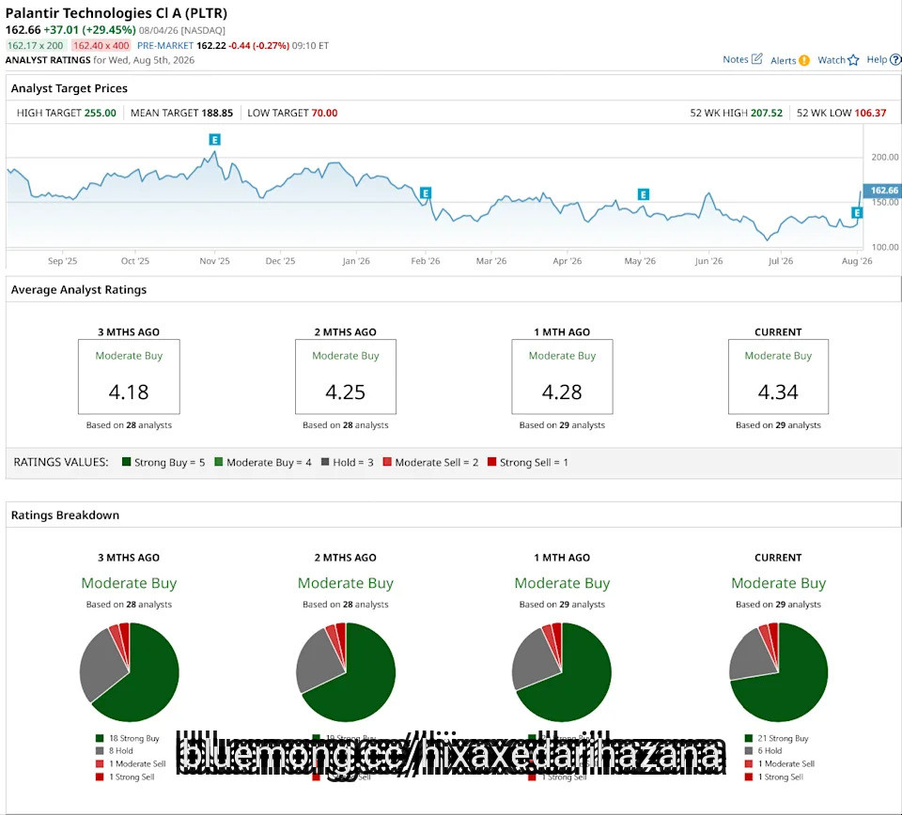The width and height of the screenshot is (902, 815).
Task: Open the Notes edit icon
Action: (x=757, y=58)
